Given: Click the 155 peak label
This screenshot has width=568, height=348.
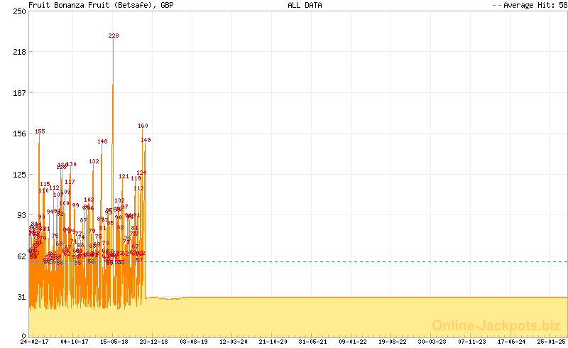Looking at the screenshot, I should tap(40, 131).
